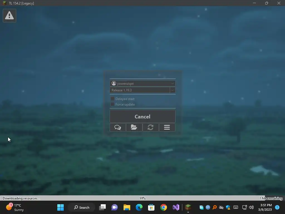Click the Downloading resources status text
Image resolution: width=285 pixels, height=214 pixels.
coord(21,198)
